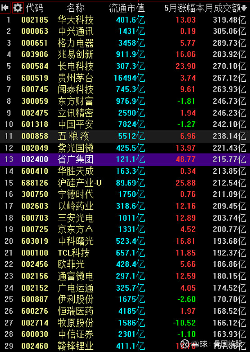Select stock row 贵州茅台
Image resolution: width=250 pixels, height=352 pixels.
point(125,78)
